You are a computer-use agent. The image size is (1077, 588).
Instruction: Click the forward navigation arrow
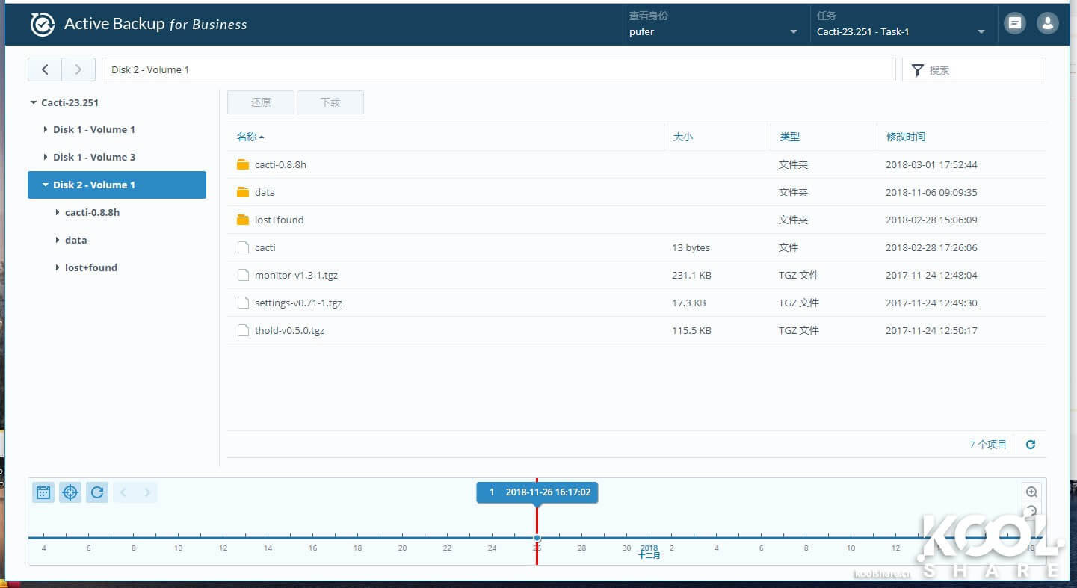coord(78,69)
